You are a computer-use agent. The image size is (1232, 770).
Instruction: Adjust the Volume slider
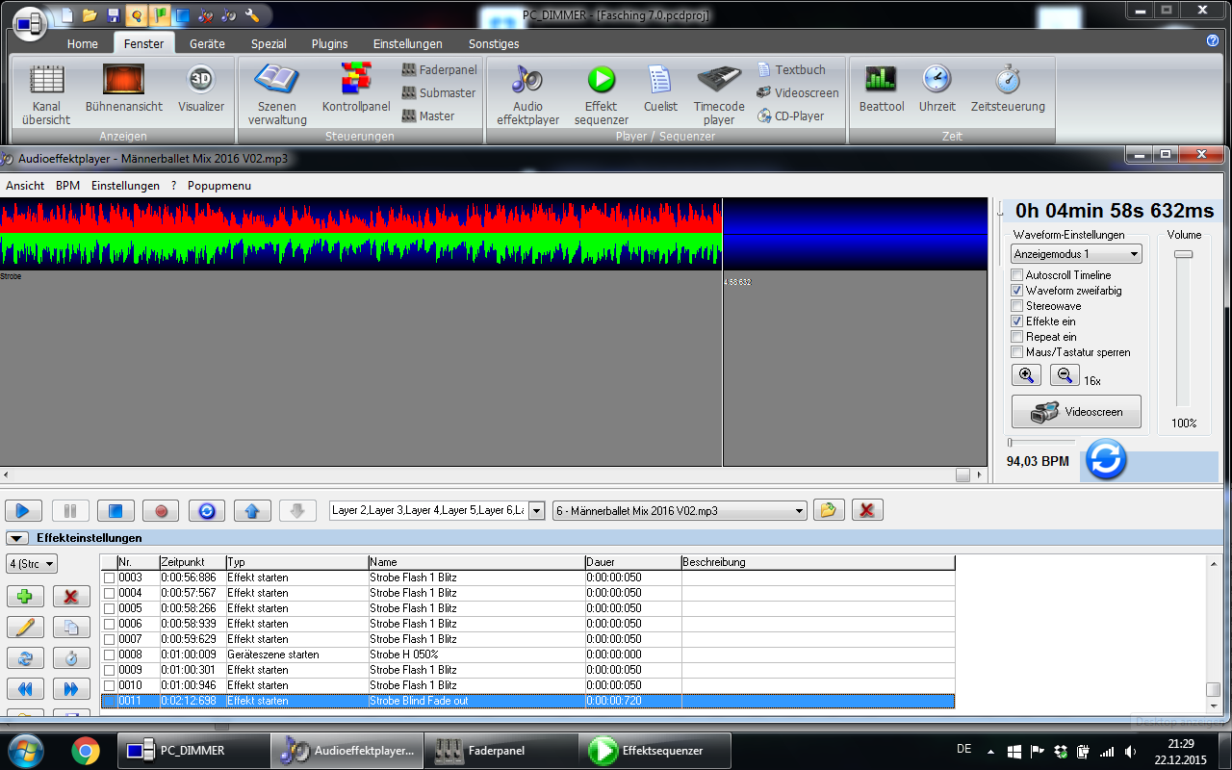click(x=1183, y=255)
